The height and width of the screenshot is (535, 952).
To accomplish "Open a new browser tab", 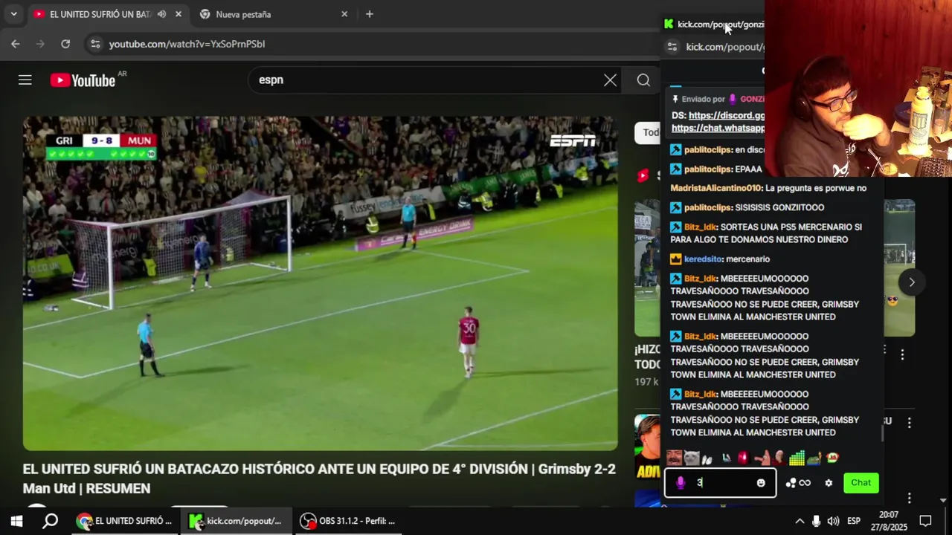I will click(x=370, y=14).
